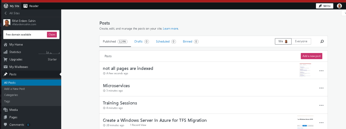Click the search magnifier icon for posts
Screen dimensions: 346x129
pos(322,42)
